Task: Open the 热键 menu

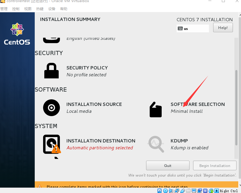Action: coord(40,9)
